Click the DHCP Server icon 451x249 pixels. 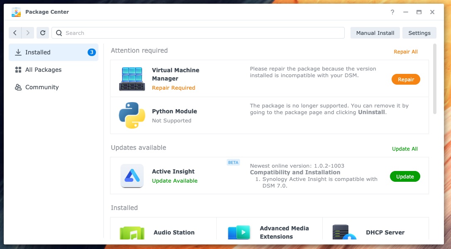344,232
